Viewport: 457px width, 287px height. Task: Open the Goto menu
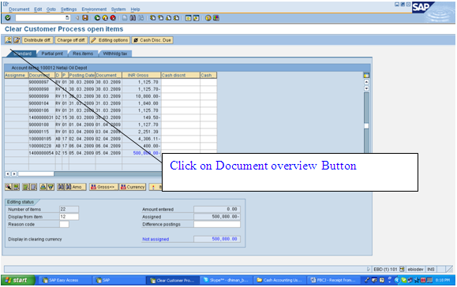51,9
